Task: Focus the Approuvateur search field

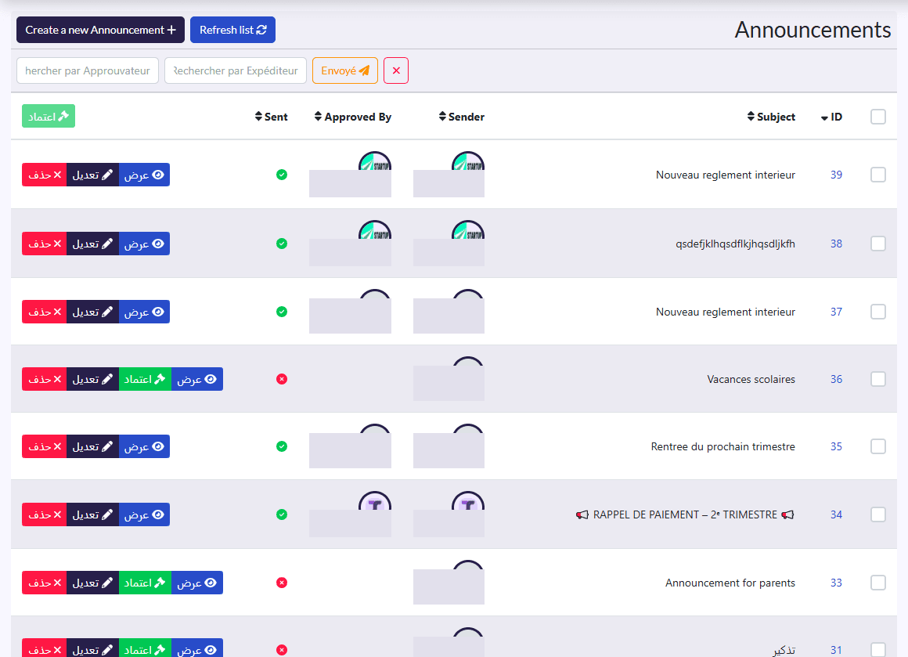Action: [88, 70]
